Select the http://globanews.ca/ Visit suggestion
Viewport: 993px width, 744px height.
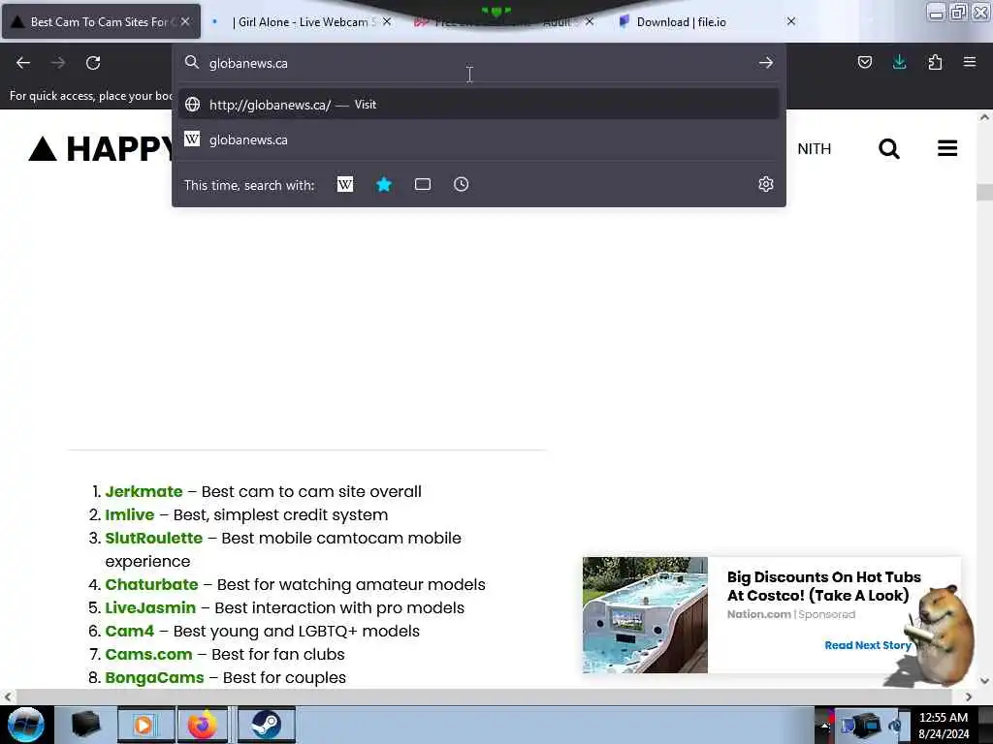tap(479, 105)
